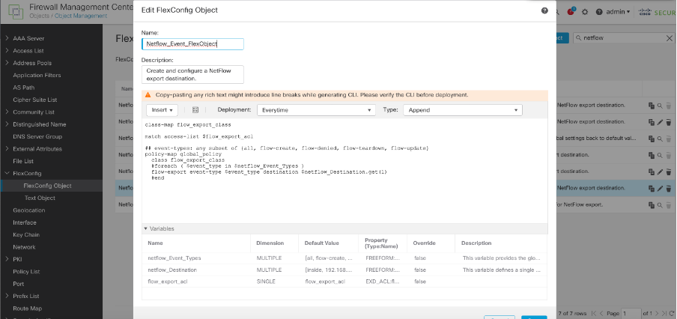Click into the Description text box
The image size is (677, 319).
(x=192, y=74)
